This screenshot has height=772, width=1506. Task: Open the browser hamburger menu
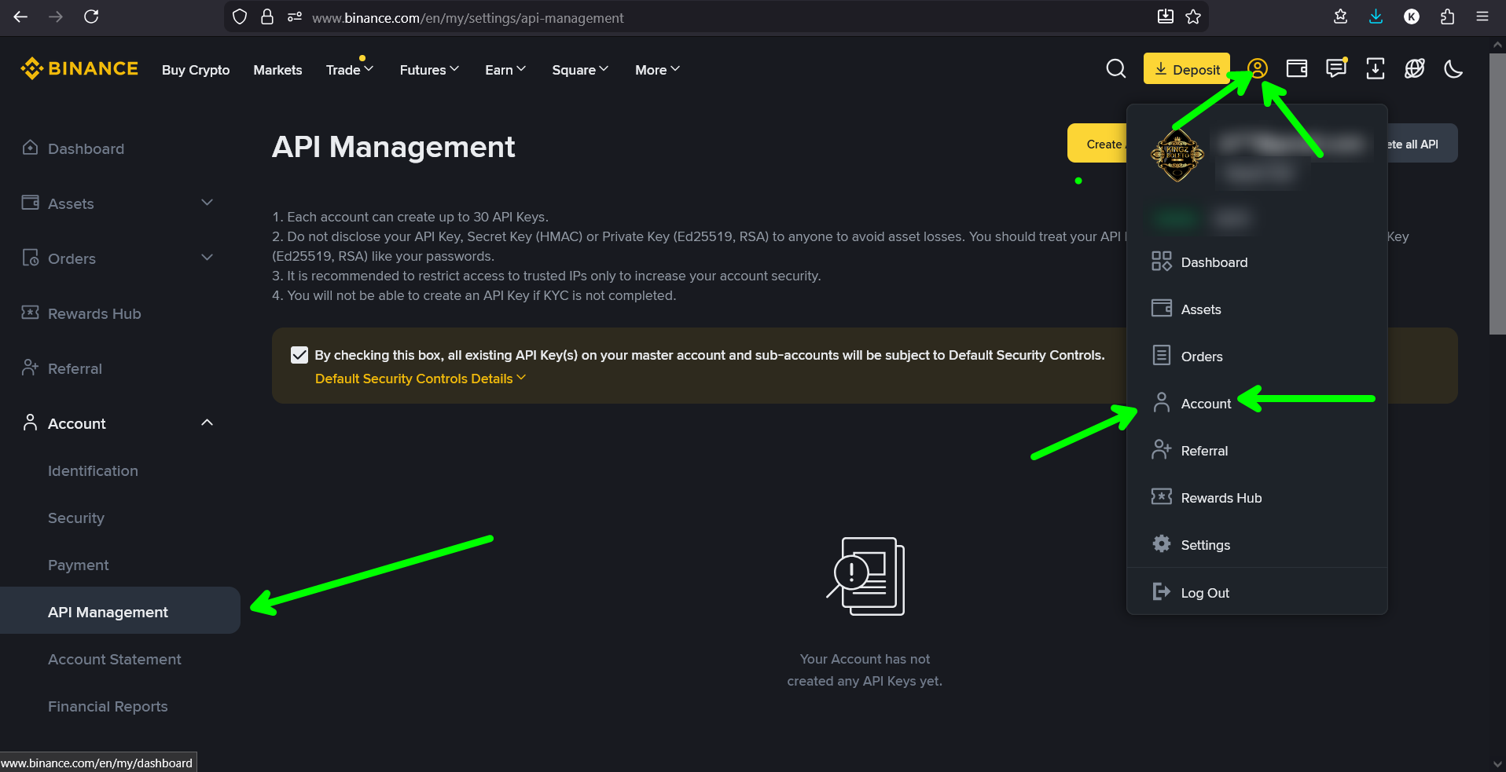click(x=1482, y=16)
